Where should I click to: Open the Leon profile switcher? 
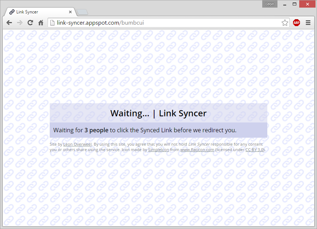(x=270, y=4)
